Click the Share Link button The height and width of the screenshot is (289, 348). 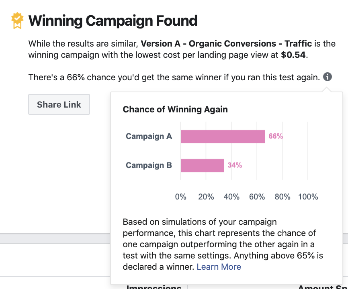point(59,104)
